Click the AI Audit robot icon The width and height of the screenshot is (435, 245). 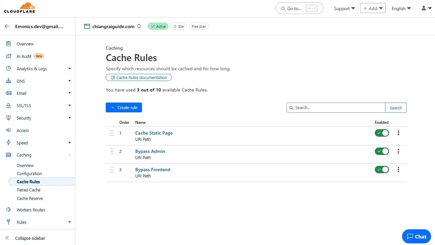(9, 56)
